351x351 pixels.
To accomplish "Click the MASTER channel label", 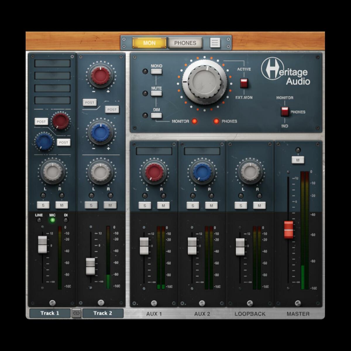I will click(x=298, y=314).
